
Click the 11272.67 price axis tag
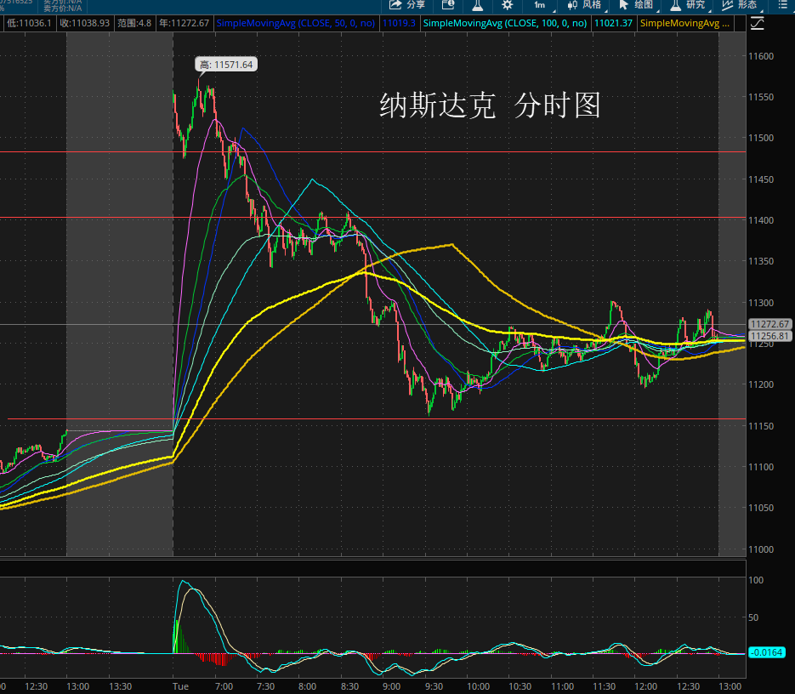(x=769, y=324)
